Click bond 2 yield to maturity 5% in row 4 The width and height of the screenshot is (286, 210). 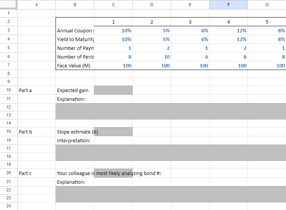pyautogui.click(x=152, y=39)
